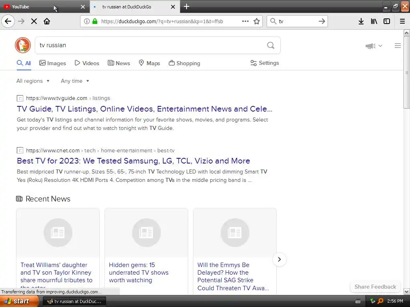
Task: Click the 2:56 PM taskbar clock
Action: pyautogui.click(x=395, y=301)
